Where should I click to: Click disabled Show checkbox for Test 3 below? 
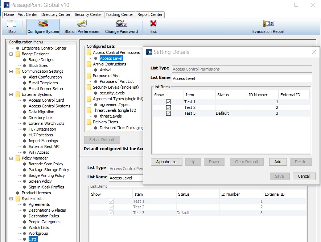point(111,213)
